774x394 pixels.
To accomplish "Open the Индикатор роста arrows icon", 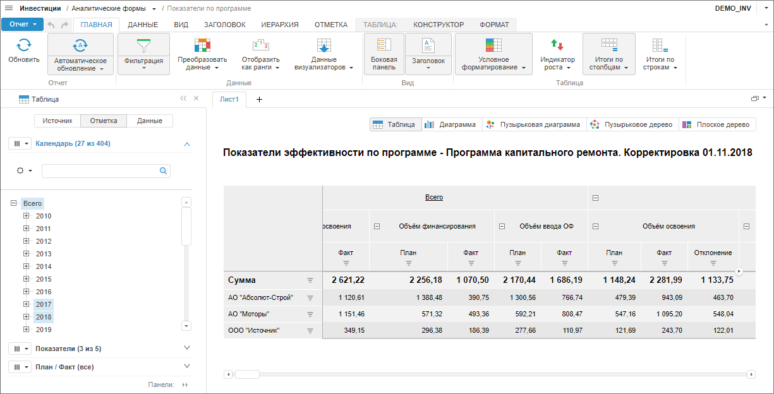I will (x=557, y=45).
